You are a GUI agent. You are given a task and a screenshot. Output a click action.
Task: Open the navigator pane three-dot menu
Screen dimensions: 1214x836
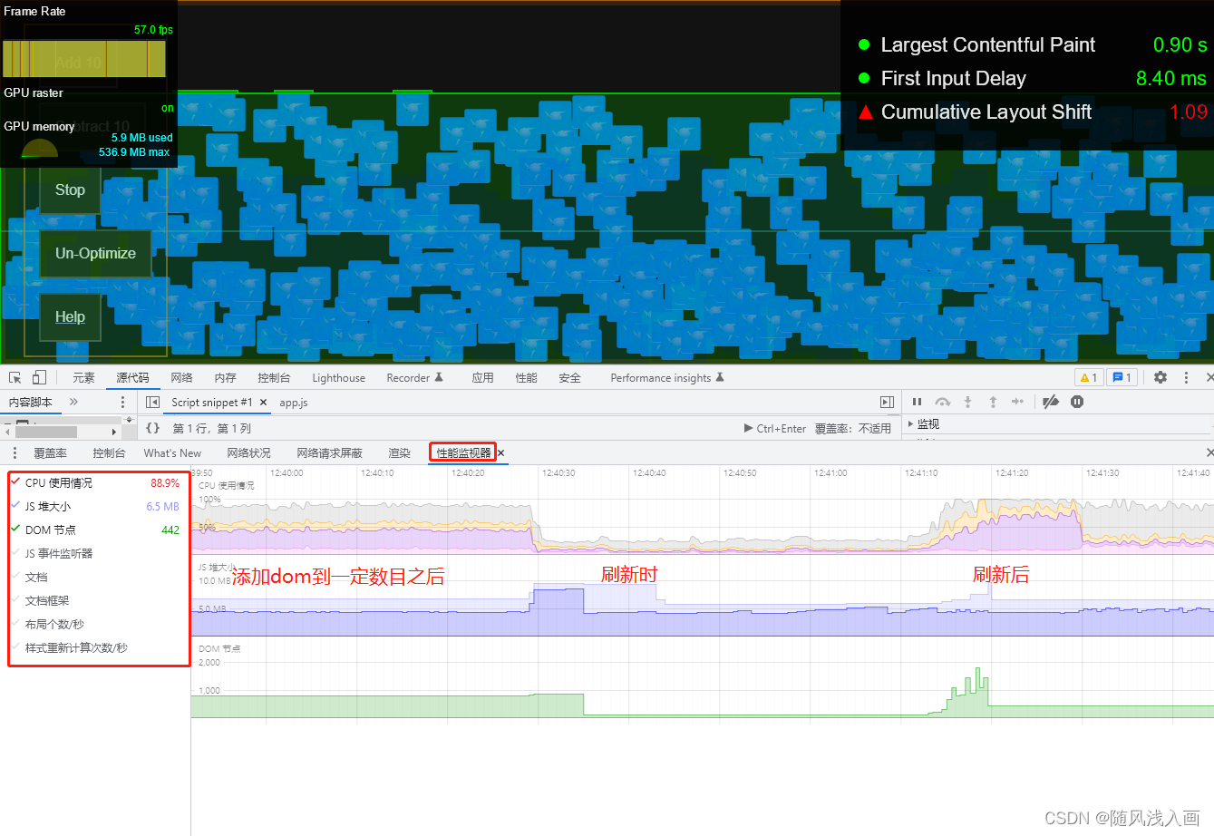[x=123, y=402]
